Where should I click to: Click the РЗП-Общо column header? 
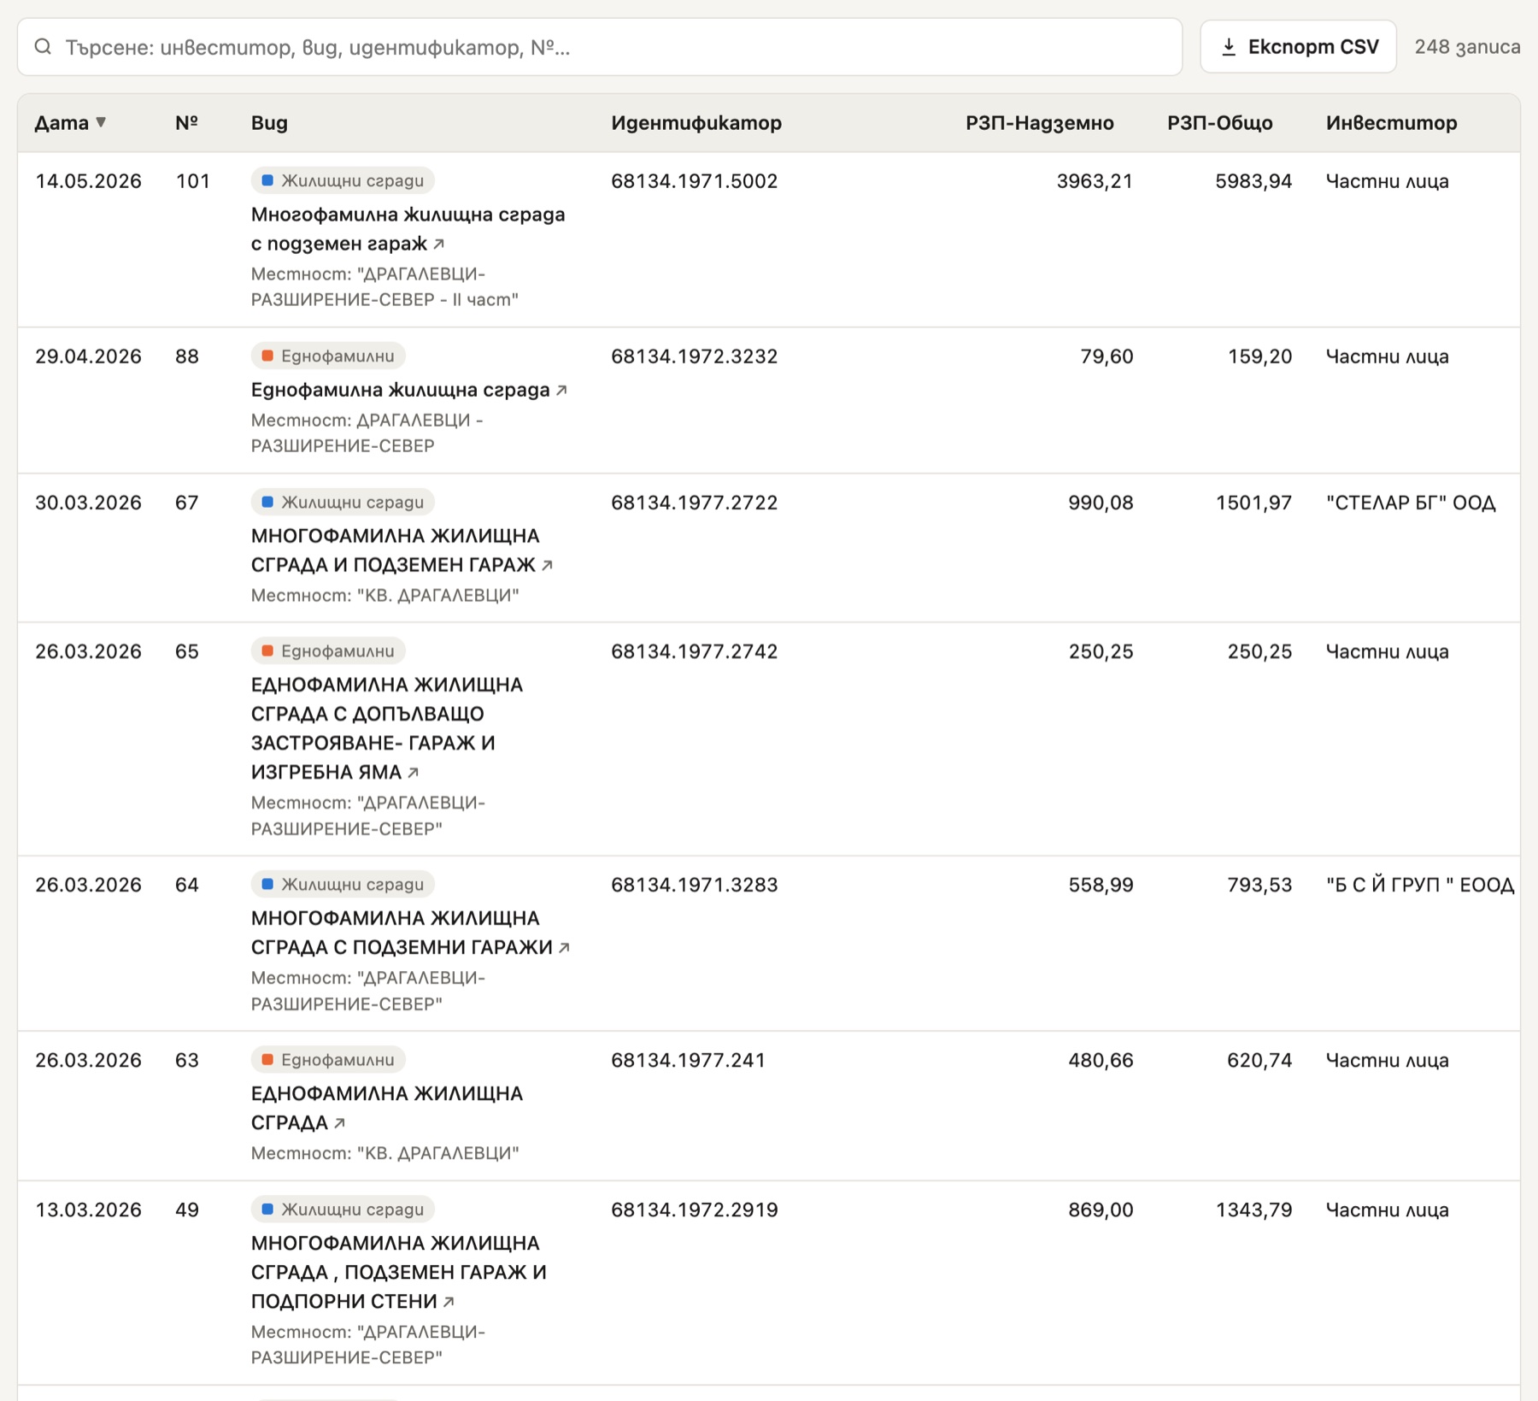1220,123
